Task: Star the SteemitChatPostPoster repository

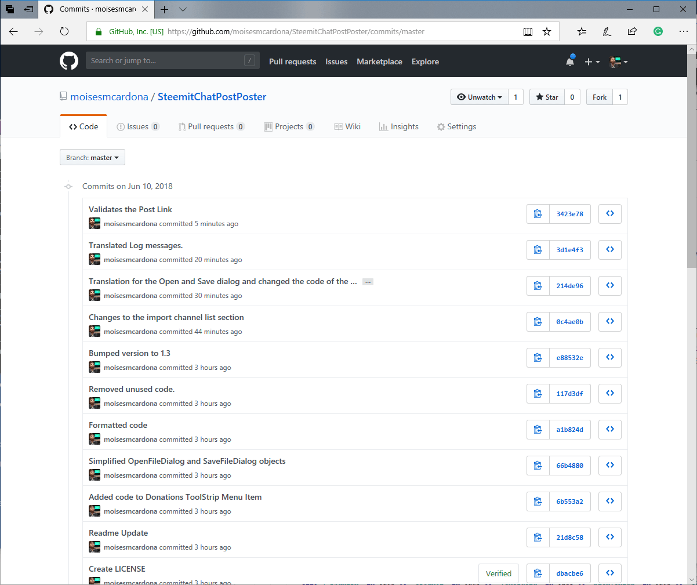Action: 547,97
